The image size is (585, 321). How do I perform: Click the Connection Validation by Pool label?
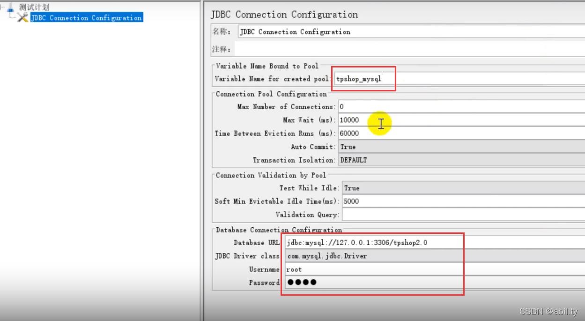271,175
